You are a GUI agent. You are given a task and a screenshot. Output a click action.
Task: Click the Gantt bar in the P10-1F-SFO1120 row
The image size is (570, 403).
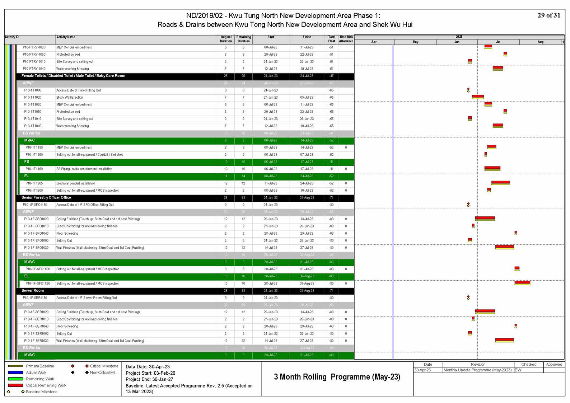pos(522,283)
